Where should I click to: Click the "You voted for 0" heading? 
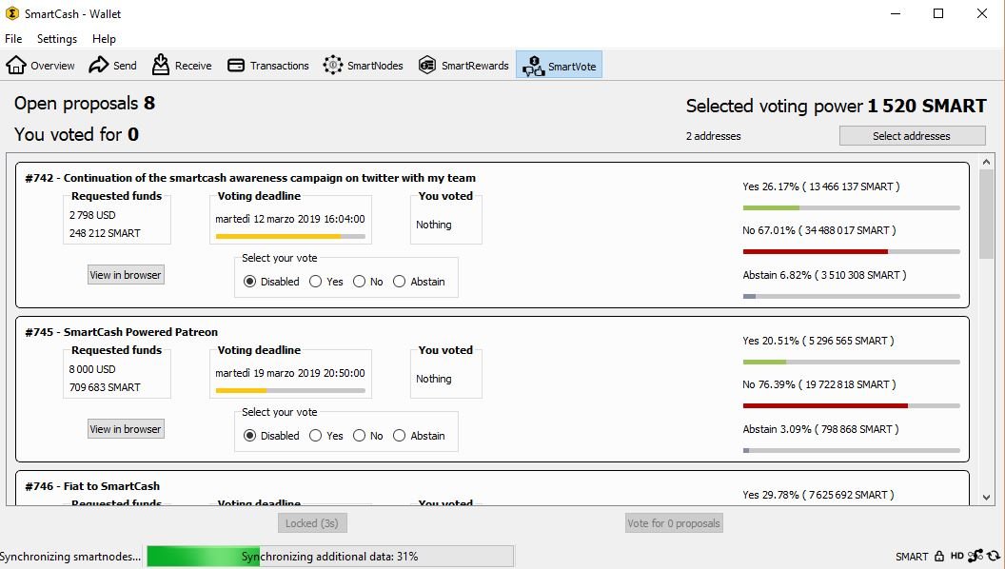[76, 134]
